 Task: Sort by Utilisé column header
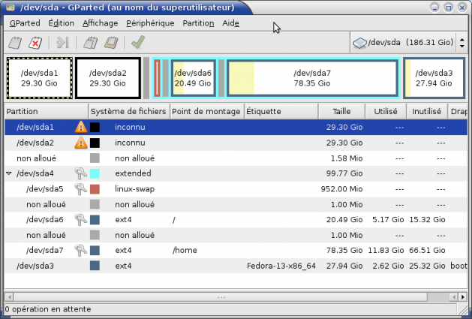(386, 111)
